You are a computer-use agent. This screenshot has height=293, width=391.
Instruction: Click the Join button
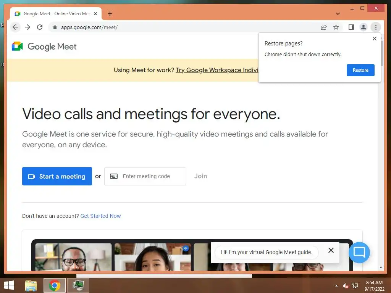(x=200, y=176)
